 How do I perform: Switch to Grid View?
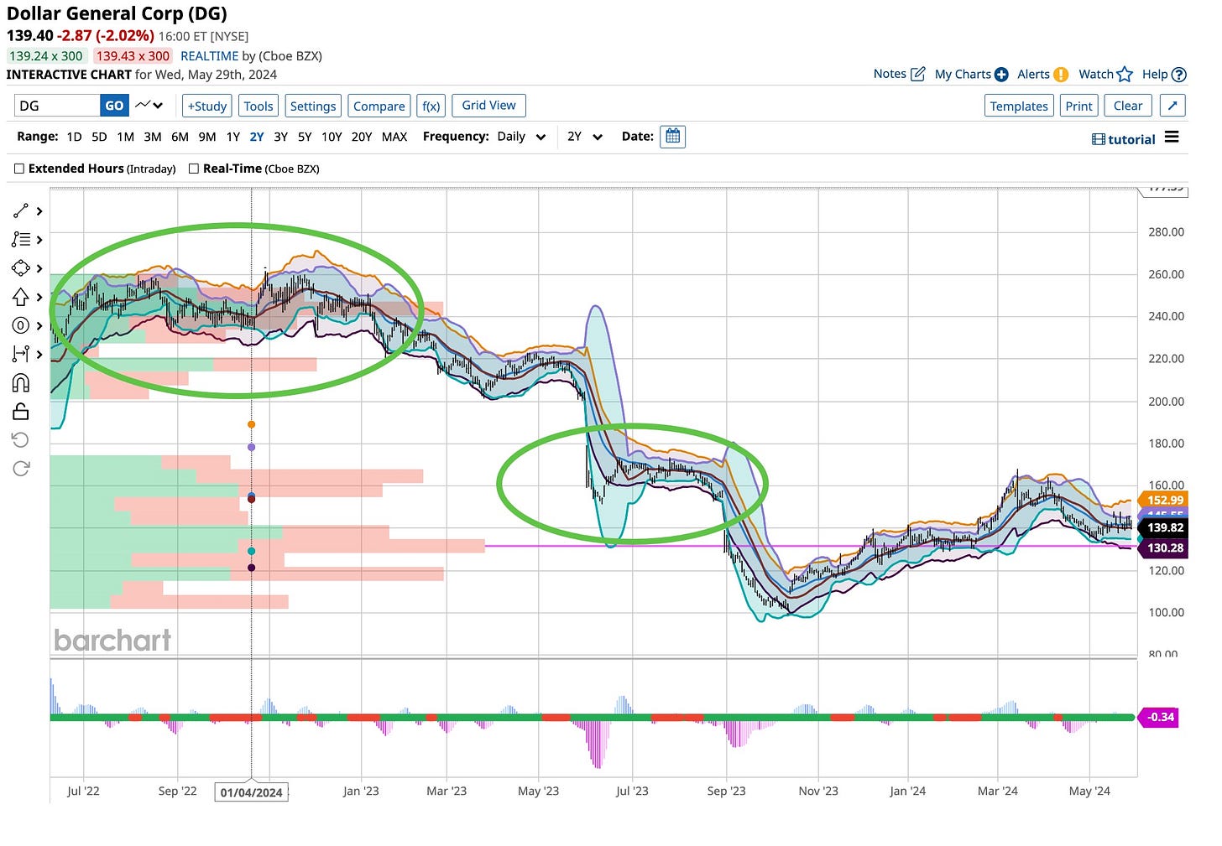pos(489,105)
